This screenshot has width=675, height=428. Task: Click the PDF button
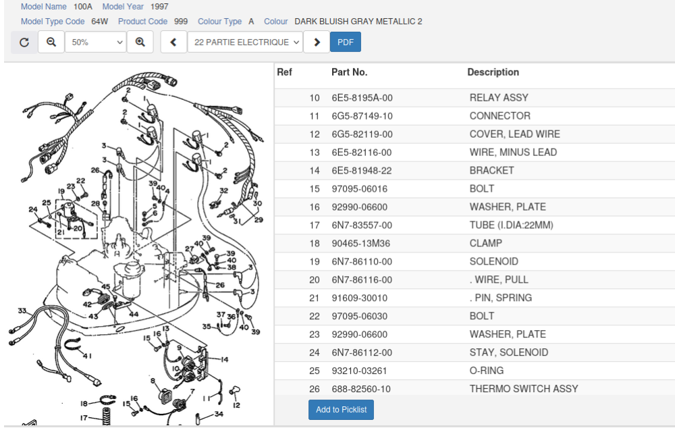point(345,42)
